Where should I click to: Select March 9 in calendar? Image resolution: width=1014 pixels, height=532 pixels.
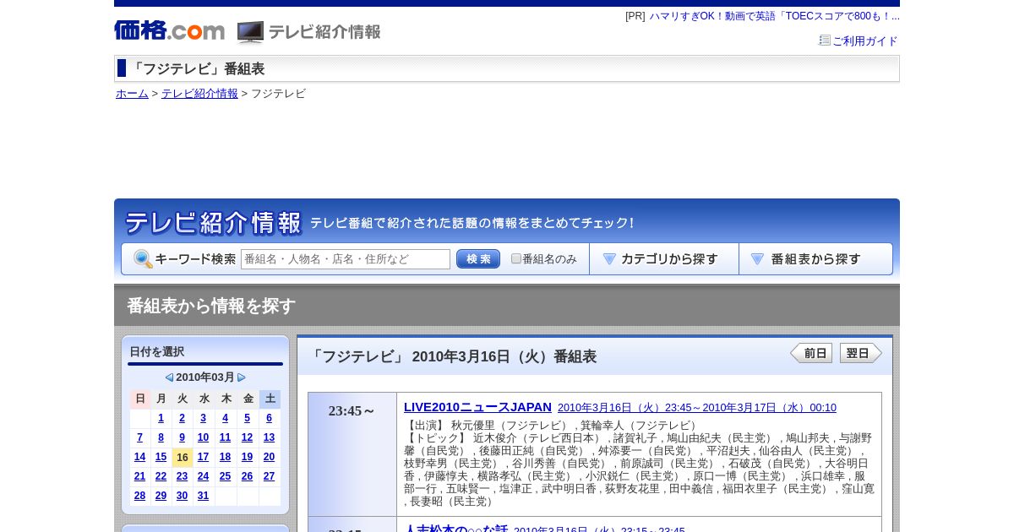tap(182, 437)
